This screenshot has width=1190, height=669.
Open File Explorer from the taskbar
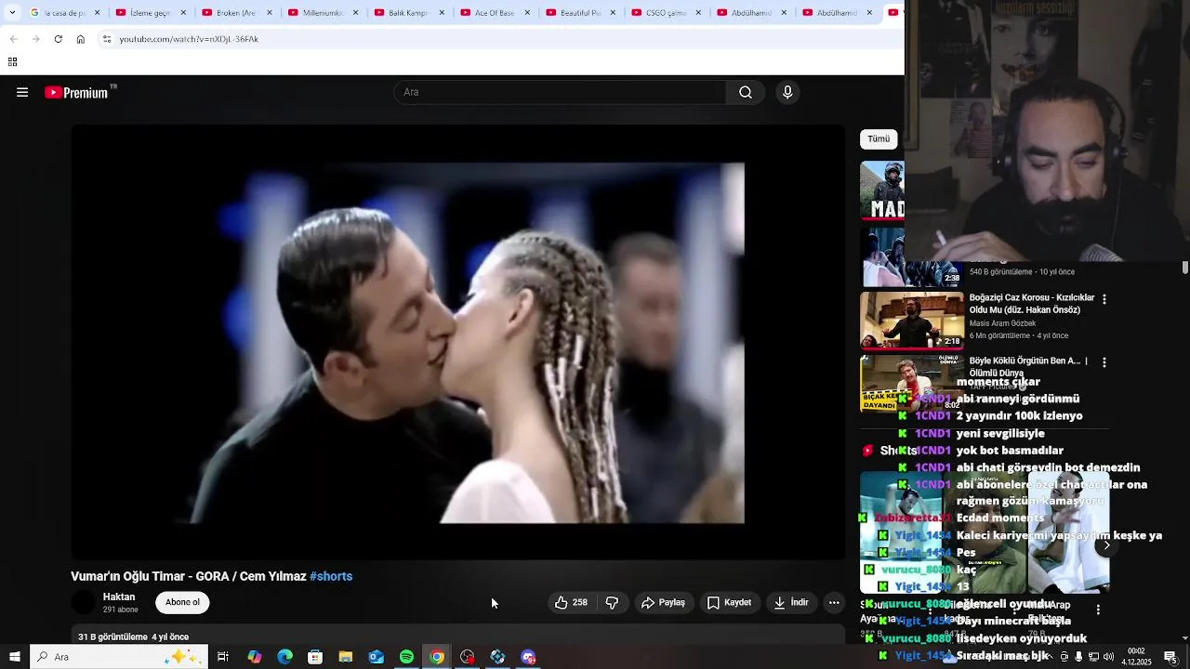point(346,657)
